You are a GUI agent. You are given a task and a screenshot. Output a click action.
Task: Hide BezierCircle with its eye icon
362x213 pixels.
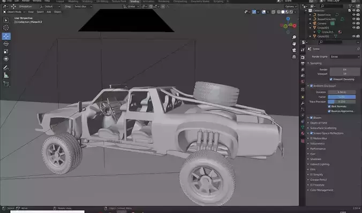point(353,15)
